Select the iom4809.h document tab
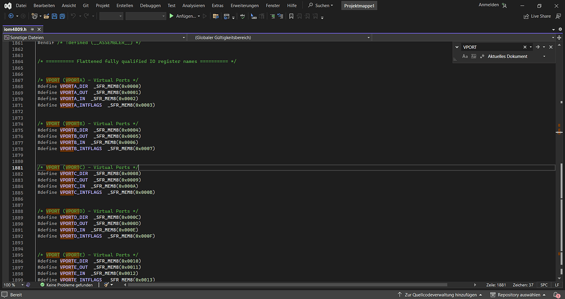 pyautogui.click(x=15, y=29)
